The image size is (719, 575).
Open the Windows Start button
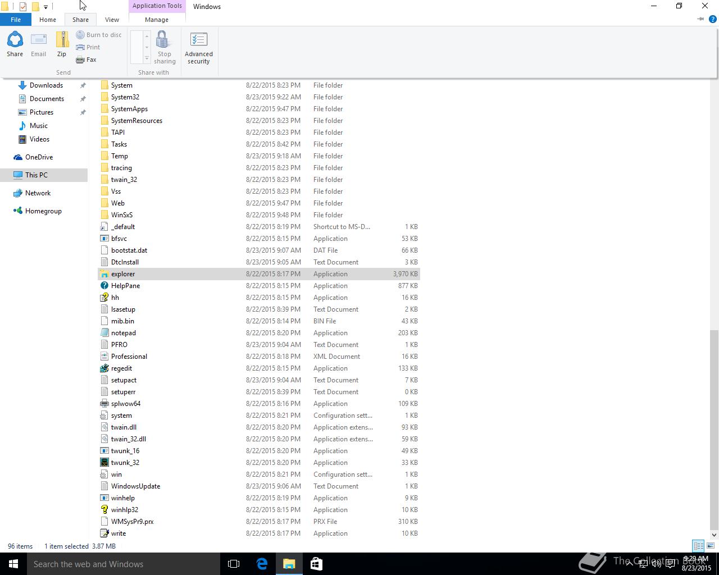point(13,564)
